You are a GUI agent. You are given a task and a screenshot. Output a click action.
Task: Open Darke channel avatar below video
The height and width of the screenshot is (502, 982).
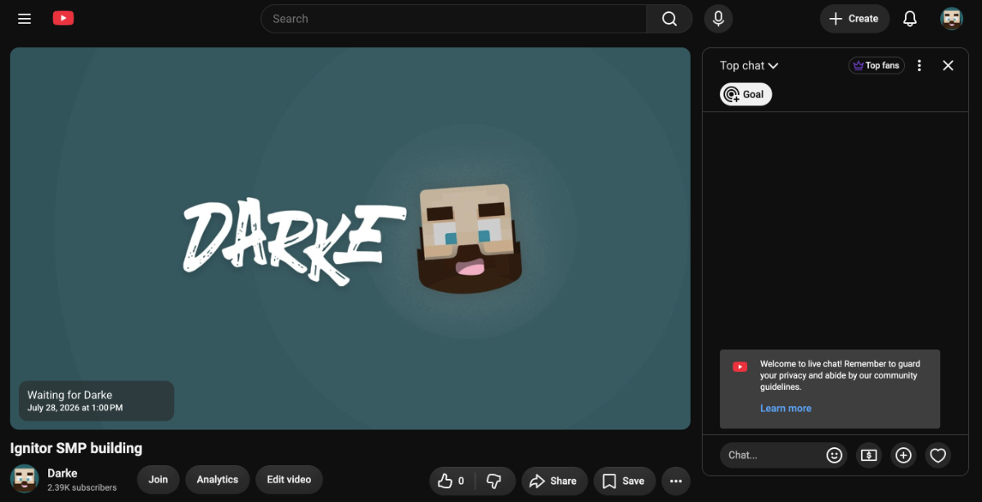[24, 479]
